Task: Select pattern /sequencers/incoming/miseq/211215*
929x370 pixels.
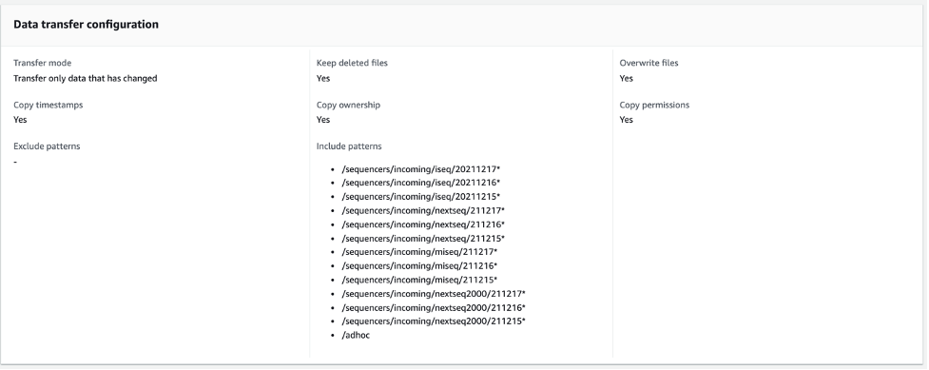Action: tap(419, 280)
